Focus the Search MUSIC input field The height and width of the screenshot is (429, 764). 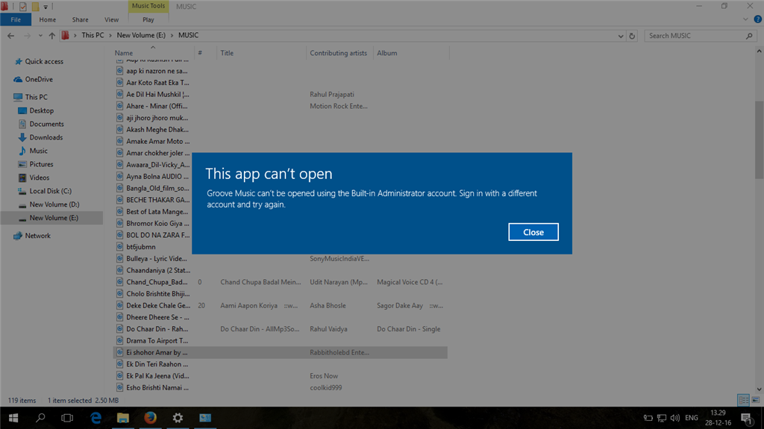695,36
